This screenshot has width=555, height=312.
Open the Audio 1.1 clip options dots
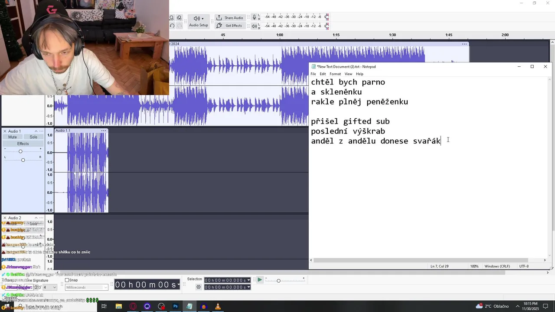[103, 130]
